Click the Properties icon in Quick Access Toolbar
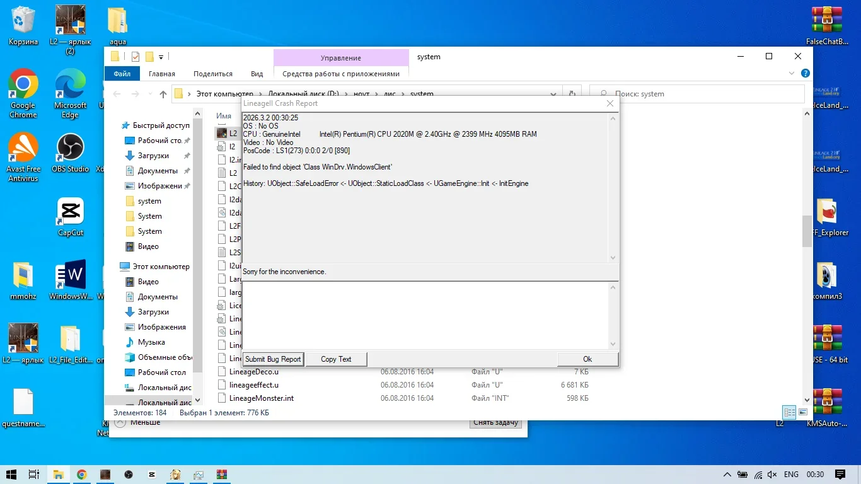861x484 pixels. coord(135,57)
